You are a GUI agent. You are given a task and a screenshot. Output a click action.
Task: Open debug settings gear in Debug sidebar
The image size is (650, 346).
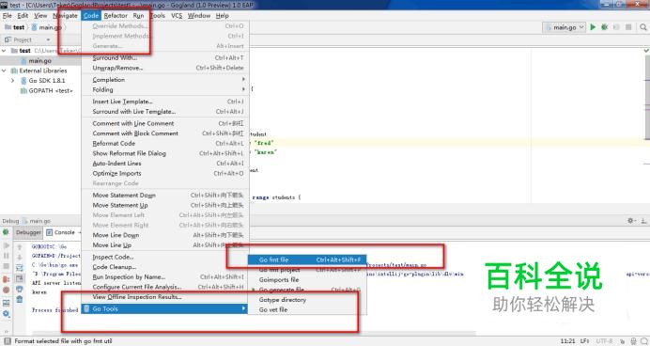point(6,314)
